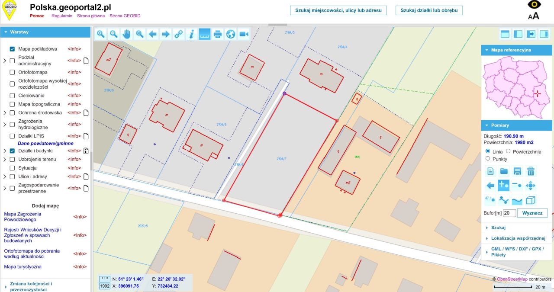Select the add point tool in Pomiary
554x292 pixels.
pyautogui.click(x=504, y=186)
